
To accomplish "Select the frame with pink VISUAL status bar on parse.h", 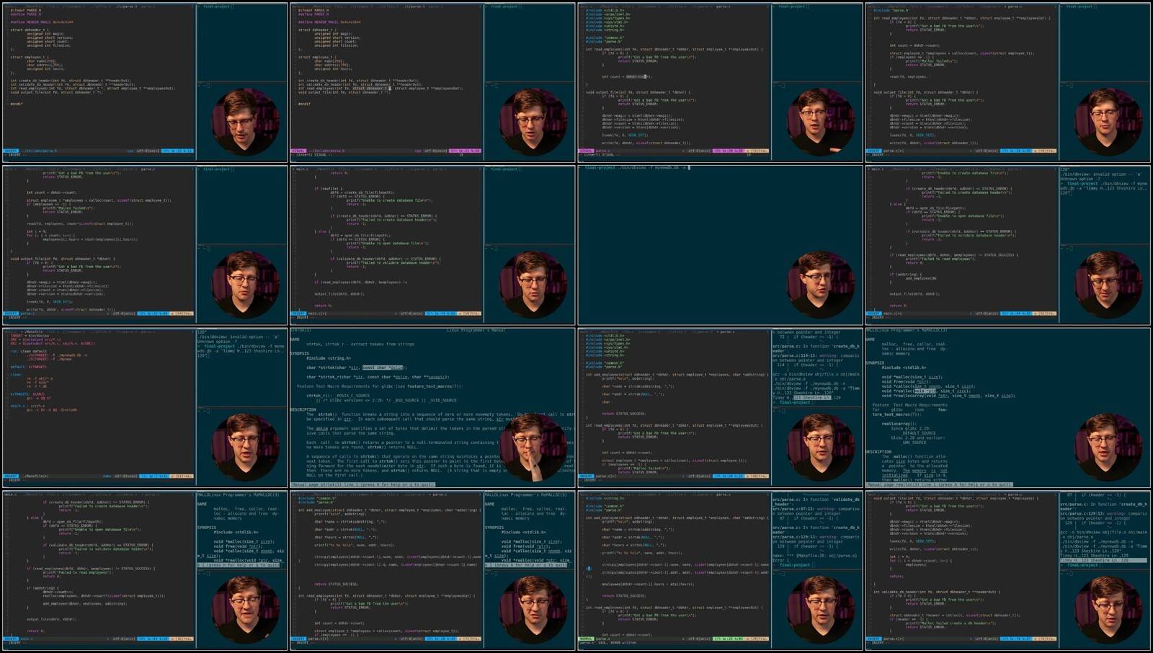I will [432, 82].
